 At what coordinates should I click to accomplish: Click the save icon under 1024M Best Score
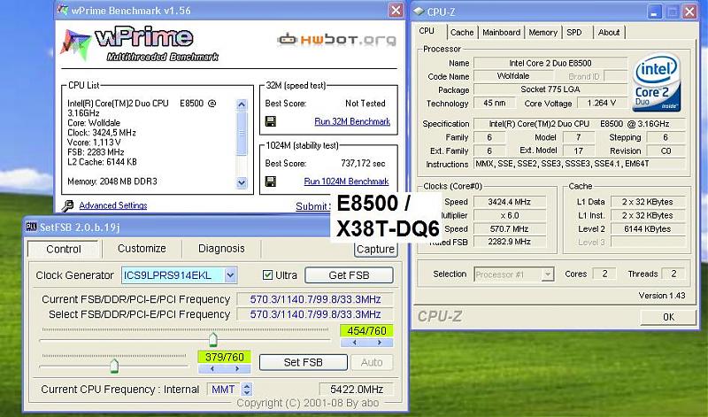(x=271, y=181)
